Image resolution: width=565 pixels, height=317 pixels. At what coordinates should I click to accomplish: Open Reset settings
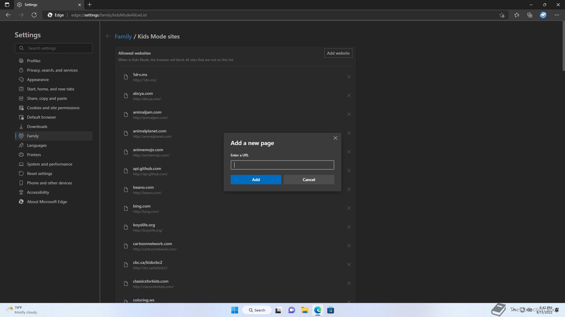coord(54,173)
